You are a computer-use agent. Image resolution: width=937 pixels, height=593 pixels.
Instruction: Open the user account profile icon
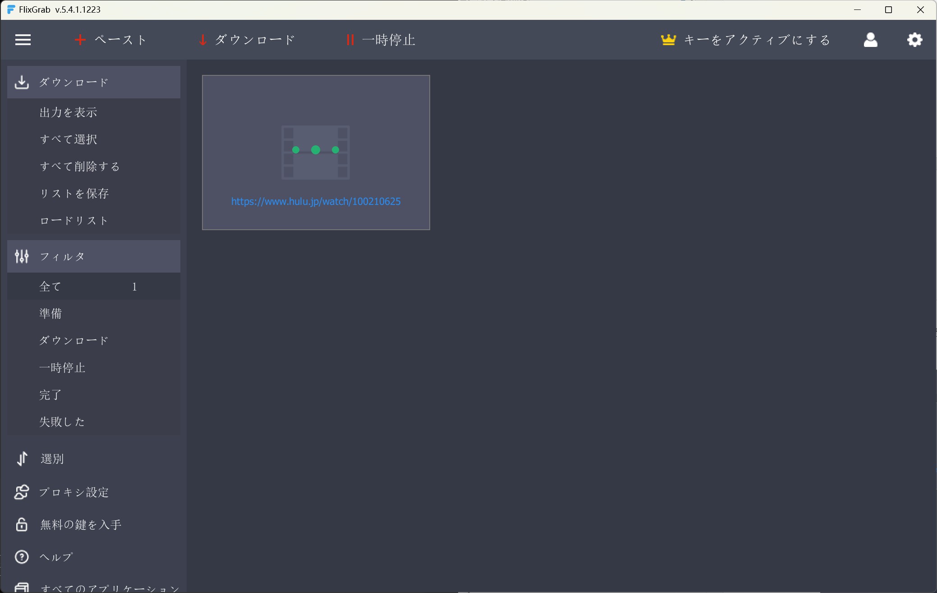870,40
